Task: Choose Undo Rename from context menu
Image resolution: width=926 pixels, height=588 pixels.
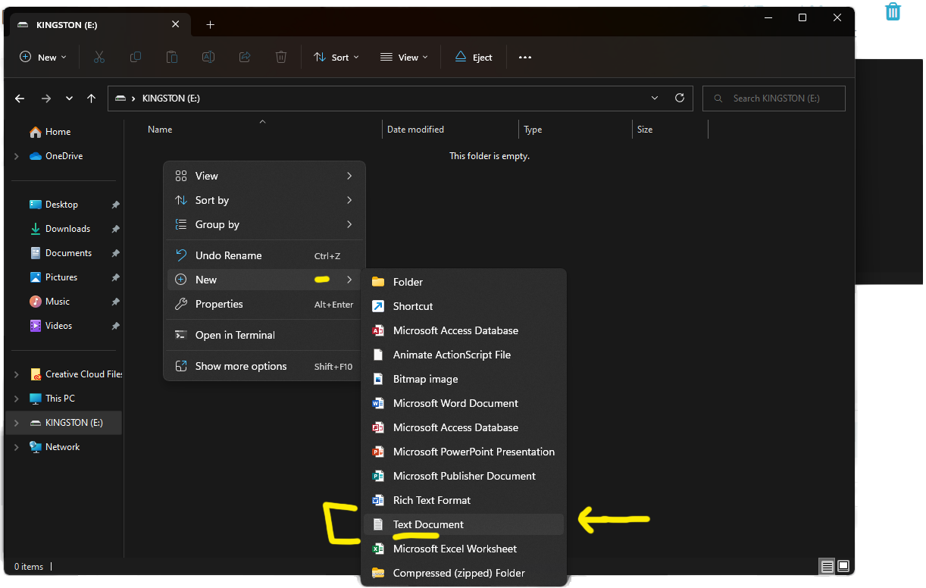Action: click(x=264, y=255)
